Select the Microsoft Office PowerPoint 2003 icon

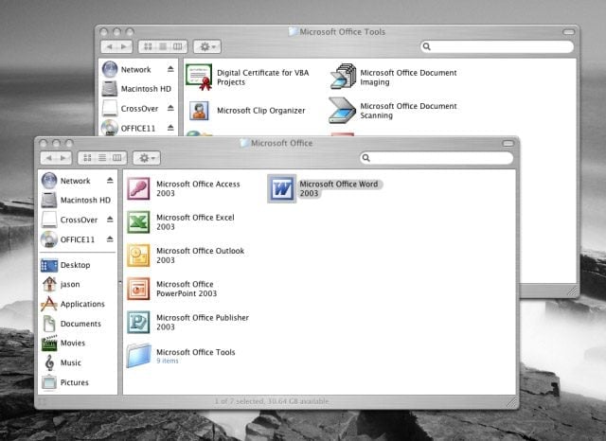coord(138,289)
